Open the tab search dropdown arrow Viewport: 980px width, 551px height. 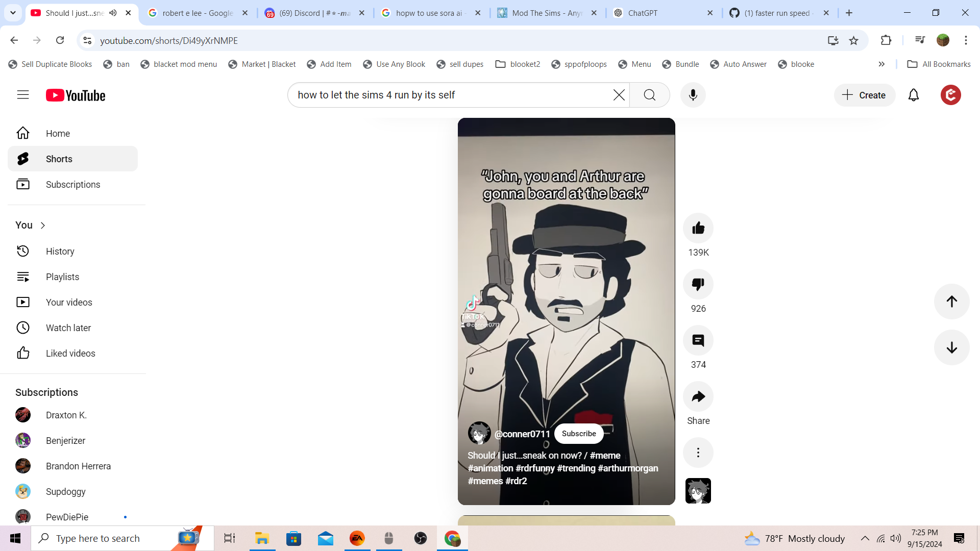pyautogui.click(x=13, y=13)
